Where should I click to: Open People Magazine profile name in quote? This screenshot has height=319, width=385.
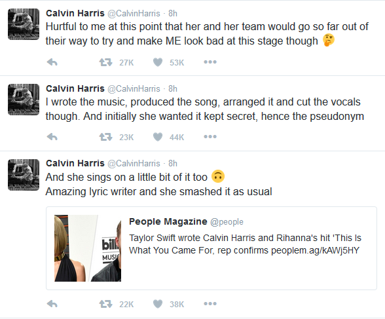(x=168, y=221)
